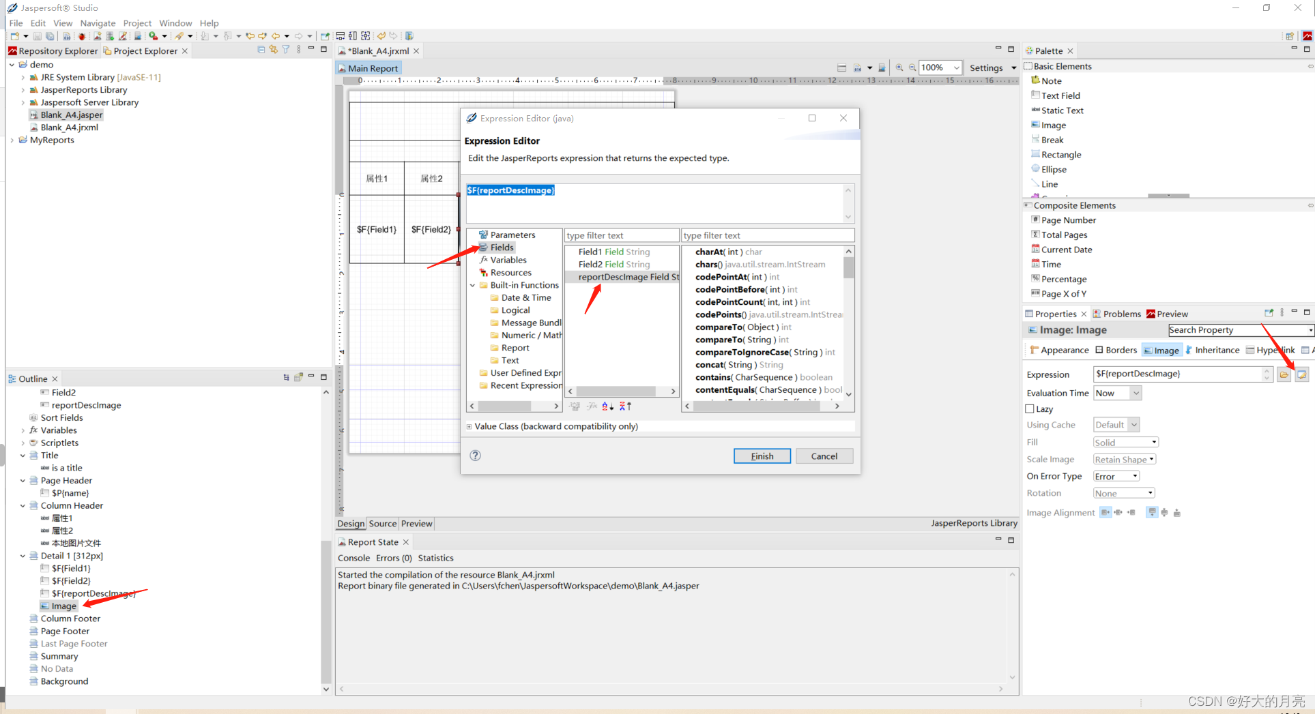Click Static Text element in Palette
The width and height of the screenshot is (1315, 714).
[1057, 110]
